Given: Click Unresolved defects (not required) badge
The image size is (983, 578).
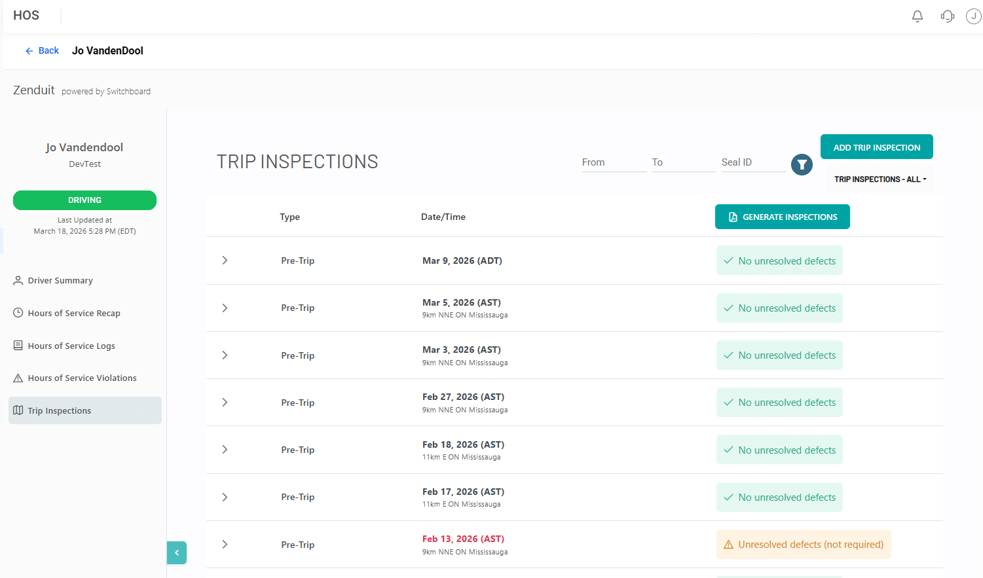Looking at the screenshot, I should pyautogui.click(x=804, y=545).
